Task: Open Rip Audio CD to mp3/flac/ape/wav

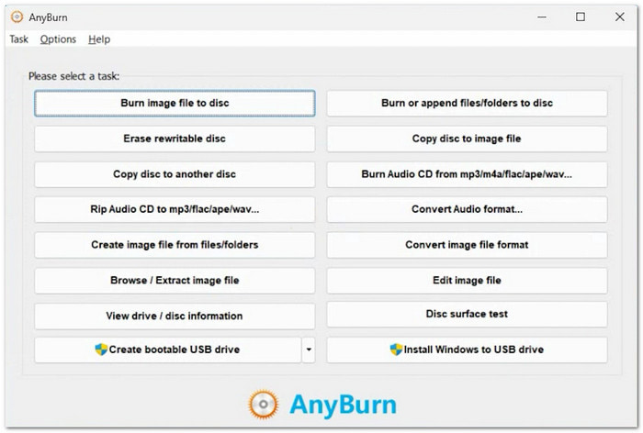Action: [175, 210]
